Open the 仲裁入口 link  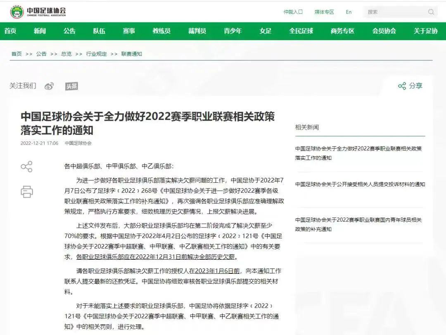pos(293,12)
